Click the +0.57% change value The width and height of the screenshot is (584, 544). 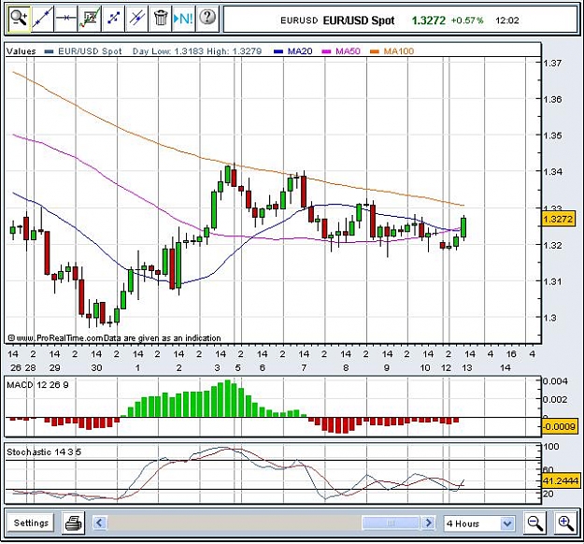pos(467,21)
